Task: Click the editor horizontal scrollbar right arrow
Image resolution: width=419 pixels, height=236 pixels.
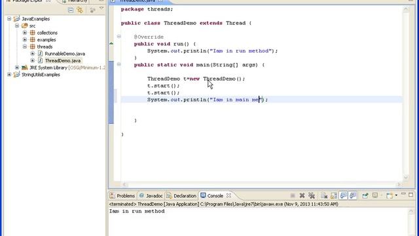Action: [399, 184]
